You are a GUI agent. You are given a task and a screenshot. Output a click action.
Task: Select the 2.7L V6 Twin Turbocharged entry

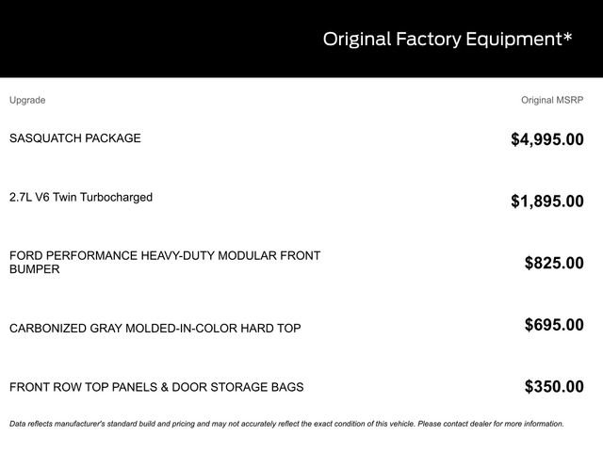click(81, 197)
